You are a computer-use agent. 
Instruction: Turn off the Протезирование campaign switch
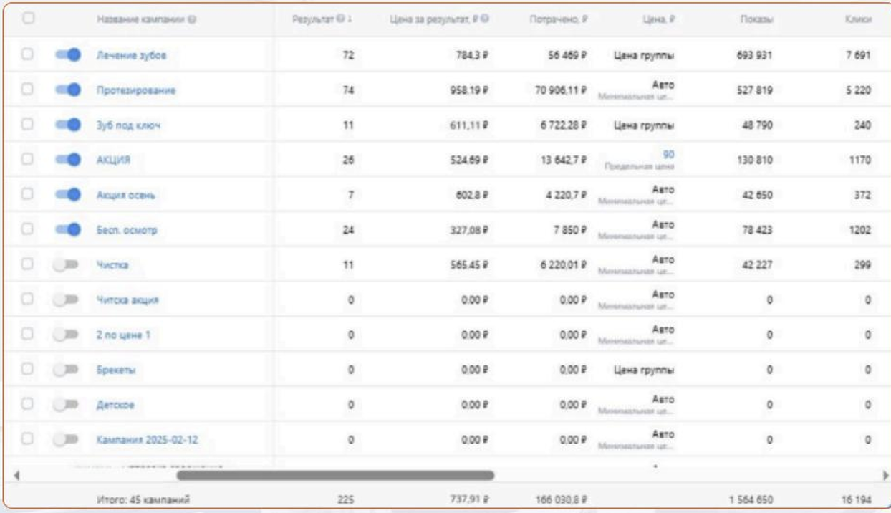68,90
